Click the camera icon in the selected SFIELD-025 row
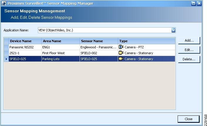The height and width of the screenshot is (126, 207). pyautogui.click(x=121, y=59)
